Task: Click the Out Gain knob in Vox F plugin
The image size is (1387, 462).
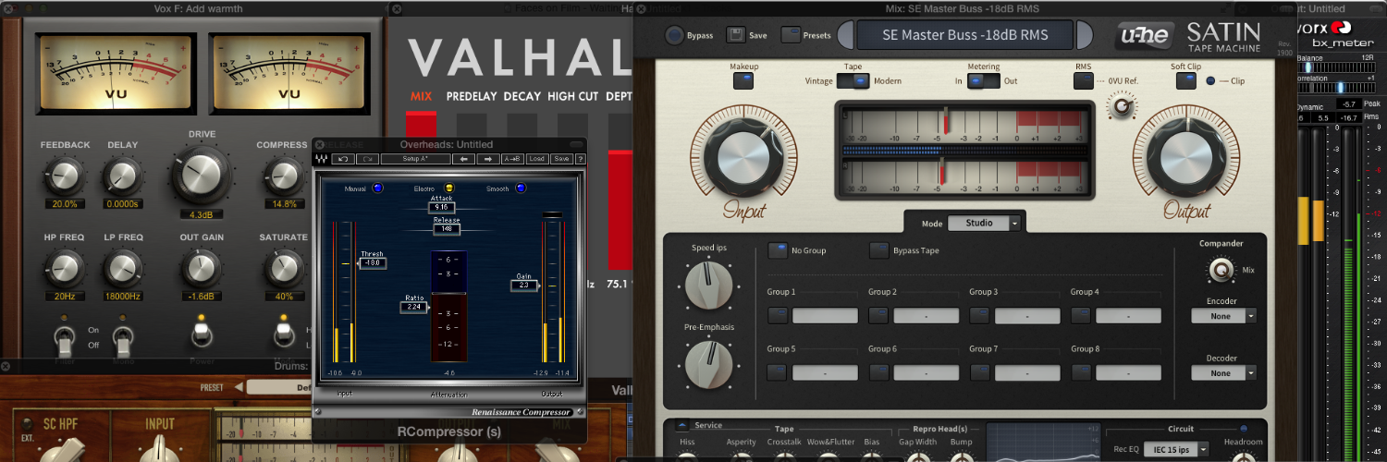Action: pyautogui.click(x=201, y=268)
